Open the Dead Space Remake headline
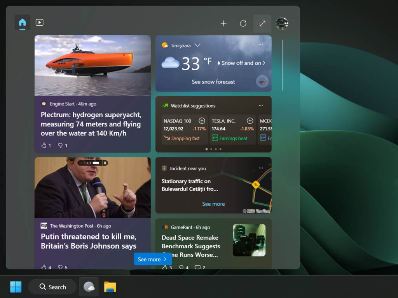 tap(190, 246)
